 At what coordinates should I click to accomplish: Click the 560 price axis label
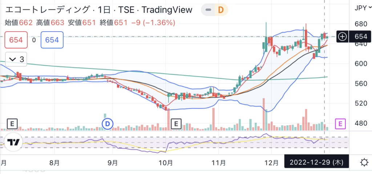point(361,84)
